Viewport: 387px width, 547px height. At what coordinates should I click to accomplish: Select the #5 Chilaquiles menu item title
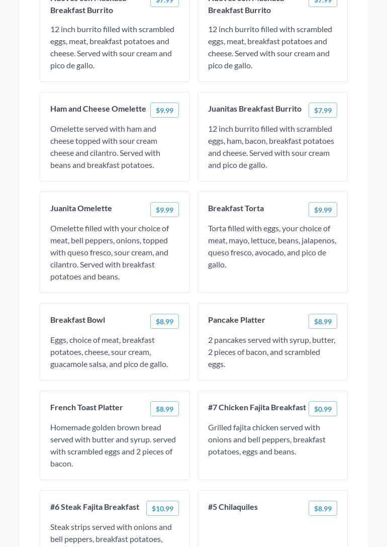coord(233,507)
